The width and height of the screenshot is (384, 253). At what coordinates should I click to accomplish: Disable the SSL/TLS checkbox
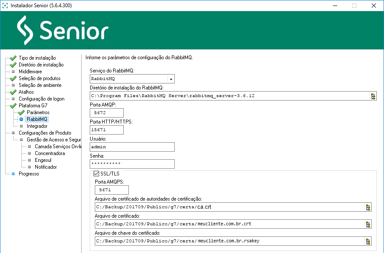pyautogui.click(x=96, y=174)
